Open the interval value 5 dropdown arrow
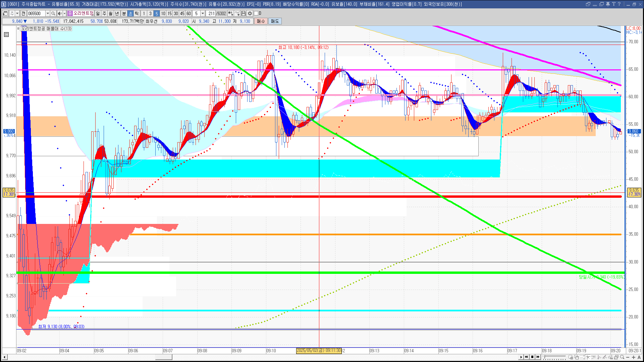This screenshot has height=362, width=644. coord(203,13)
